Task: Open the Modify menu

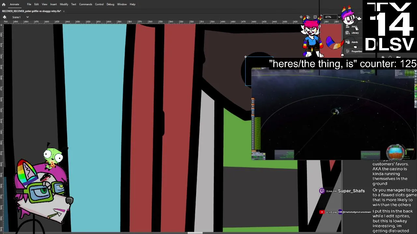Action: click(x=64, y=4)
